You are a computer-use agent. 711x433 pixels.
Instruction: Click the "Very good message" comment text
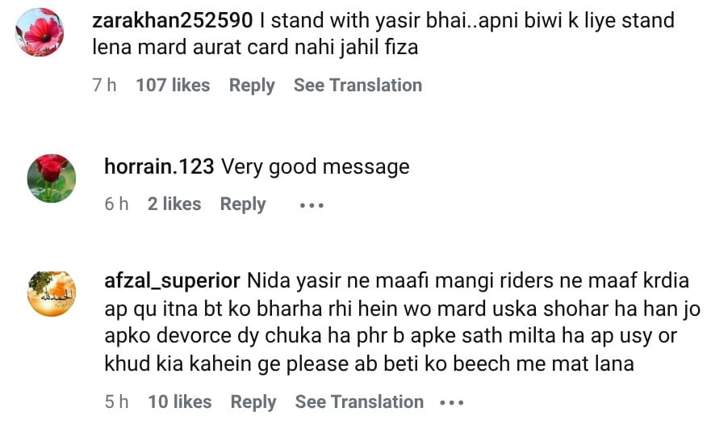[x=316, y=167]
